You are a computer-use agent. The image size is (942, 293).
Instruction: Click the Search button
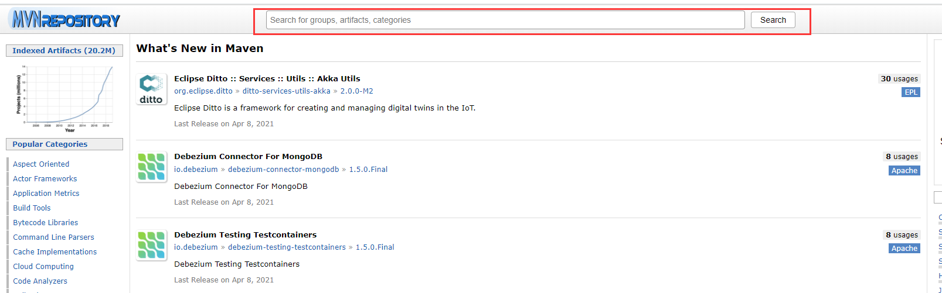point(773,20)
